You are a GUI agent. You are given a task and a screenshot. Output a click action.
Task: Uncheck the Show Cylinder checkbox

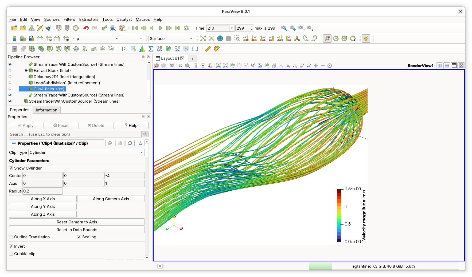11,168
